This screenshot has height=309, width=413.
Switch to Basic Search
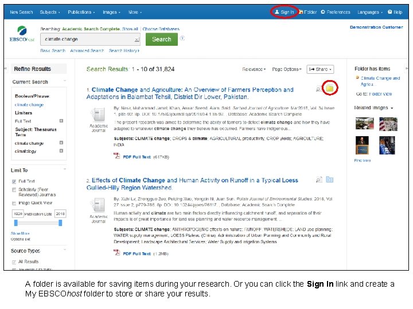pyautogui.click(x=53, y=50)
